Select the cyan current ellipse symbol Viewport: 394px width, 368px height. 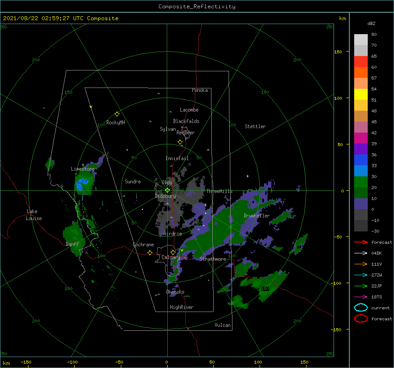361,308
